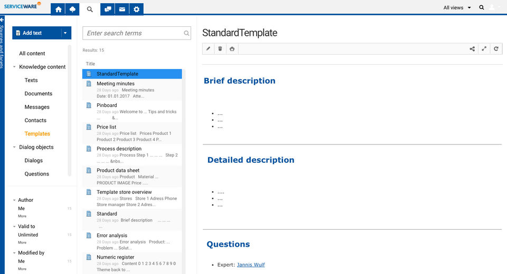Viewport: 507px width, 274px height.
Task: Open the settings gear tab
Action: [136, 9]
